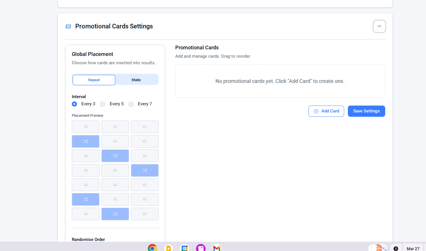Click first shuffle card in placement preview
Image resolution: width=426 pixels, height=251 pixels.
pyautogui.click(x=86, y=141)
